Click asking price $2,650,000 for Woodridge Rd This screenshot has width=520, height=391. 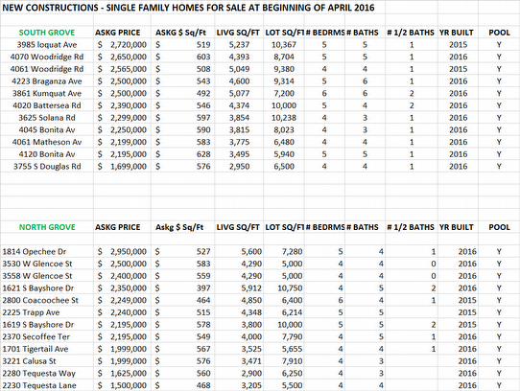click(x=122, y=57)
